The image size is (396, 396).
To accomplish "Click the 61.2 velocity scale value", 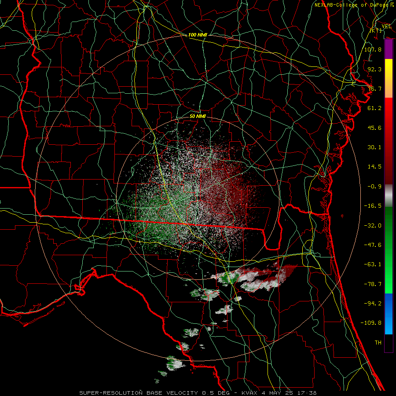I will pos(374,108).
